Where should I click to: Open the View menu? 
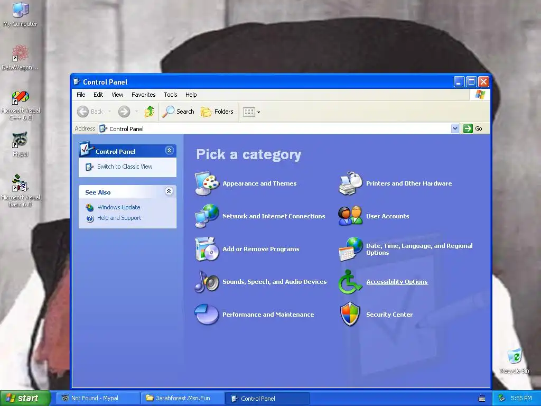pyautogui.click(x=117, y=95)
